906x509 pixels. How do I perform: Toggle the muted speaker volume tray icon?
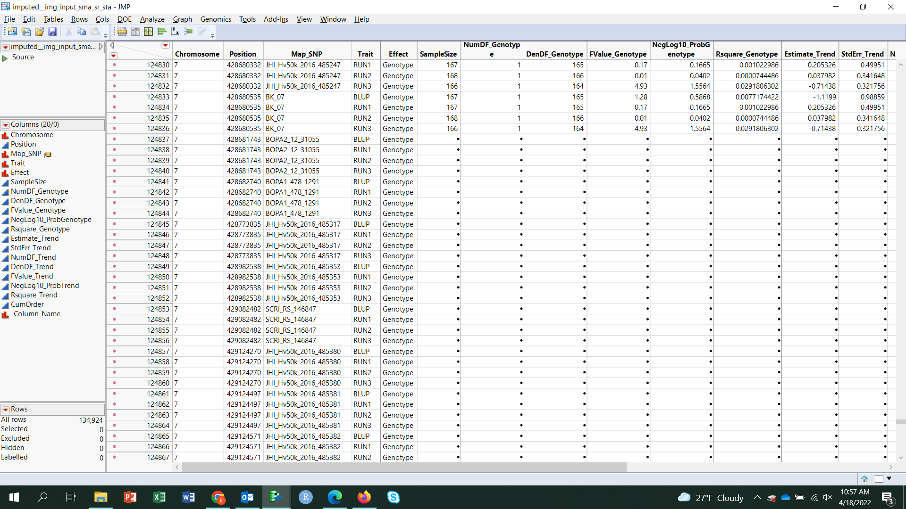[x=828, y=497]
